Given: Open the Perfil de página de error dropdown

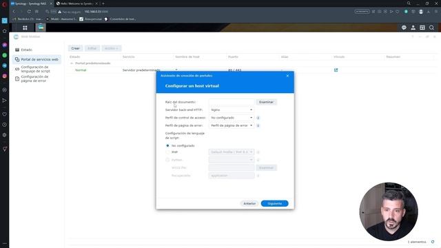Looking at the screenshot, I should (x=232, y=125).
